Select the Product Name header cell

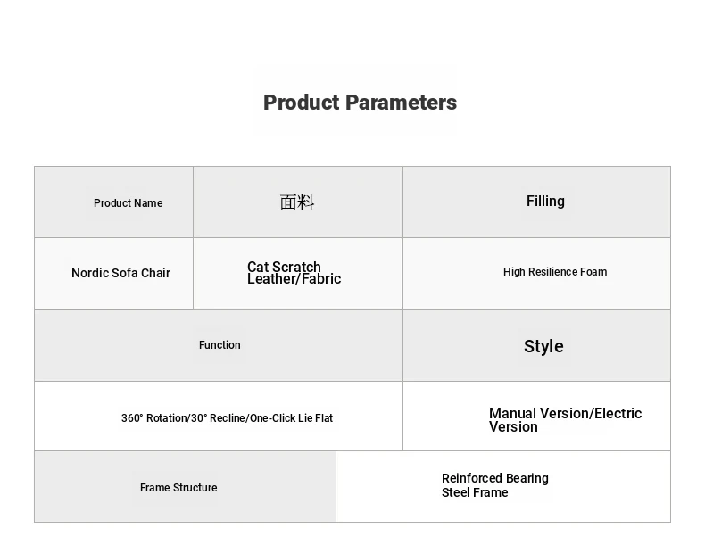pyautogui.click(x=113, y=202)
